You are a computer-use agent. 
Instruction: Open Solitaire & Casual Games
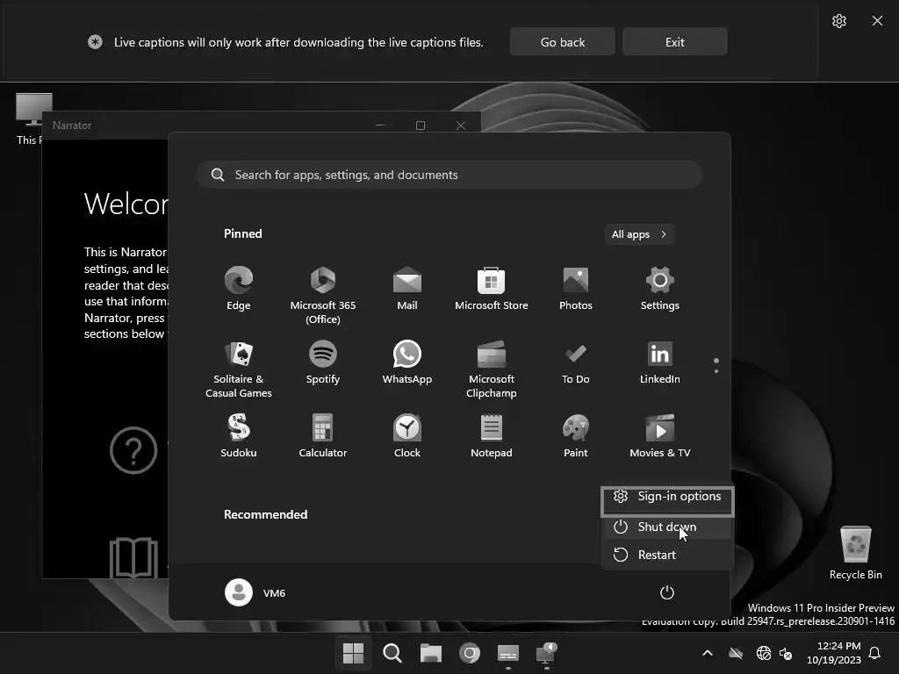click(239, 369)
